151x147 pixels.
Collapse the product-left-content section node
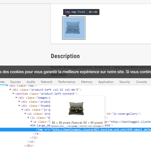point(13,94)
